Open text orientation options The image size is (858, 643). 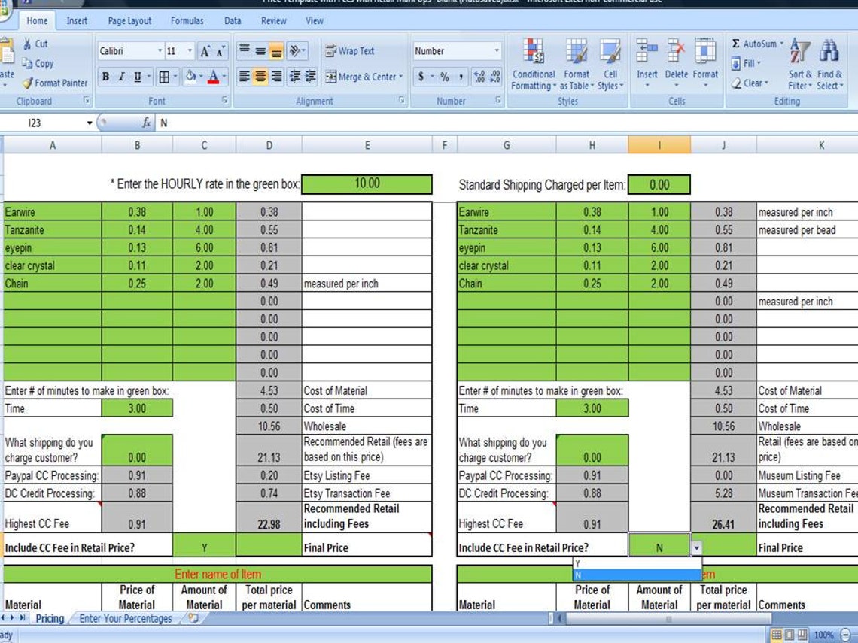coord(298,51)
